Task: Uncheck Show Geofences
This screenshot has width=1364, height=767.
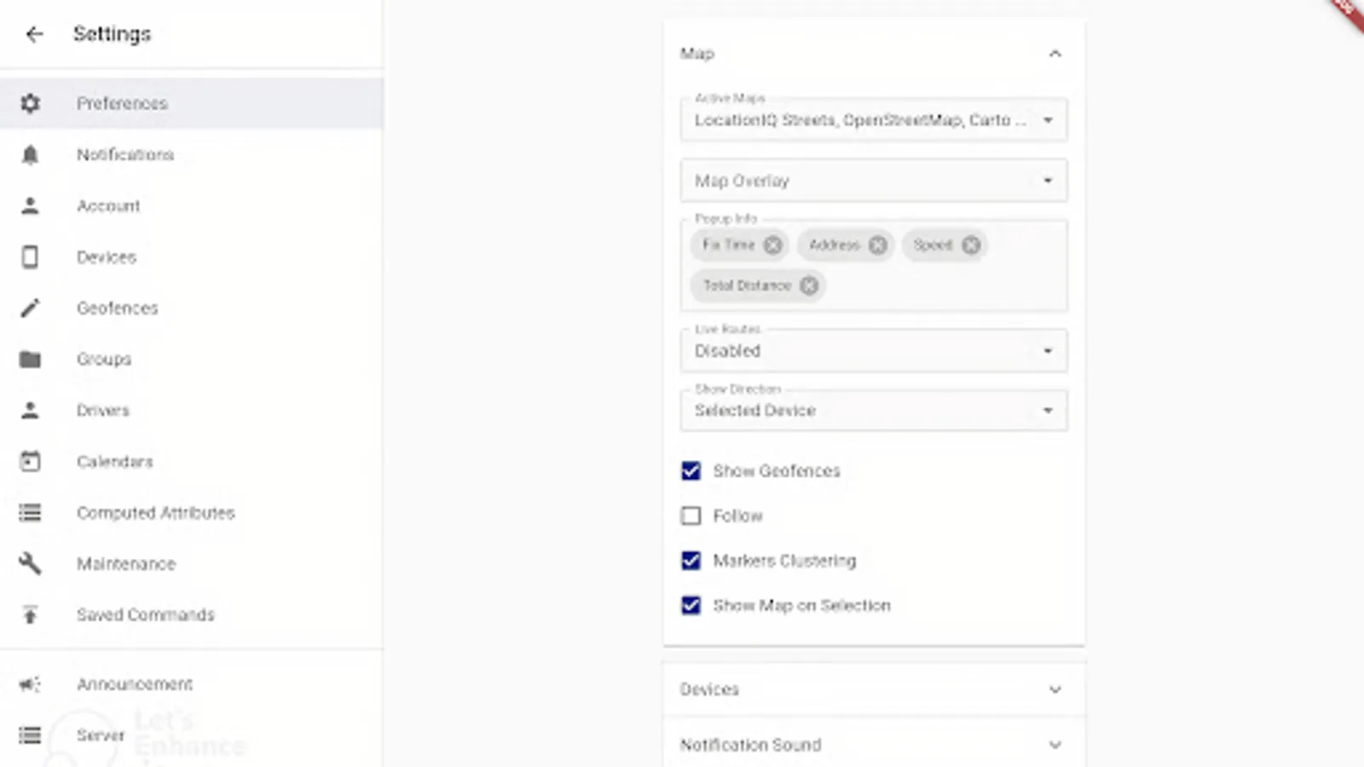Action: [x=691, y=471]
